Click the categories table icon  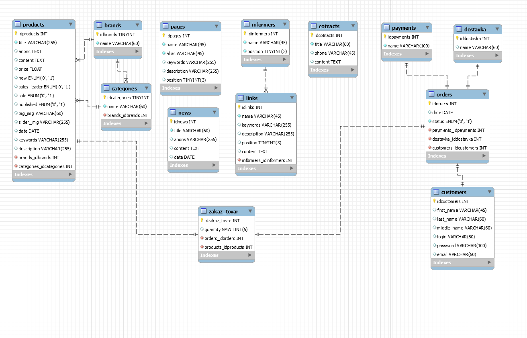[106, 88]
